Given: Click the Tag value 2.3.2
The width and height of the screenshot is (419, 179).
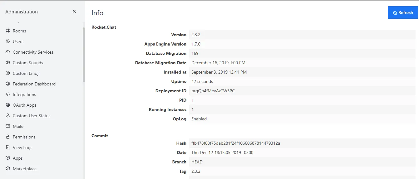Looking at the screenshot, I should click(x=196, y=171).
